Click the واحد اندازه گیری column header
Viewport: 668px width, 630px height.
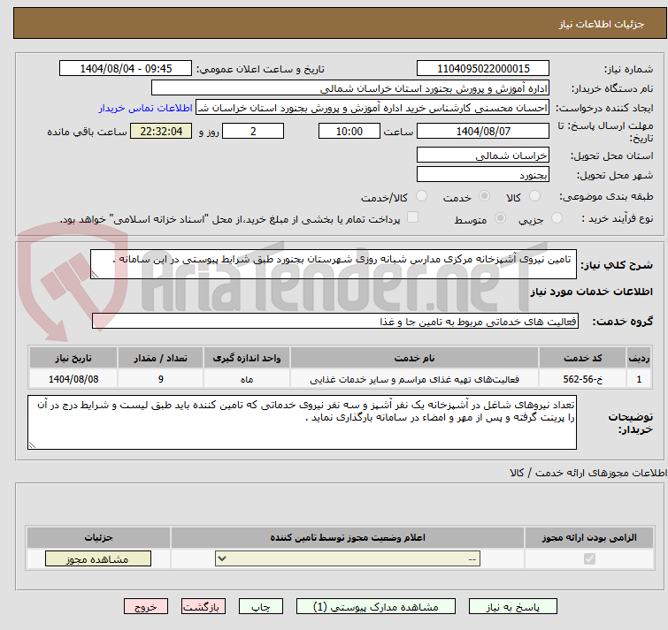247,358
